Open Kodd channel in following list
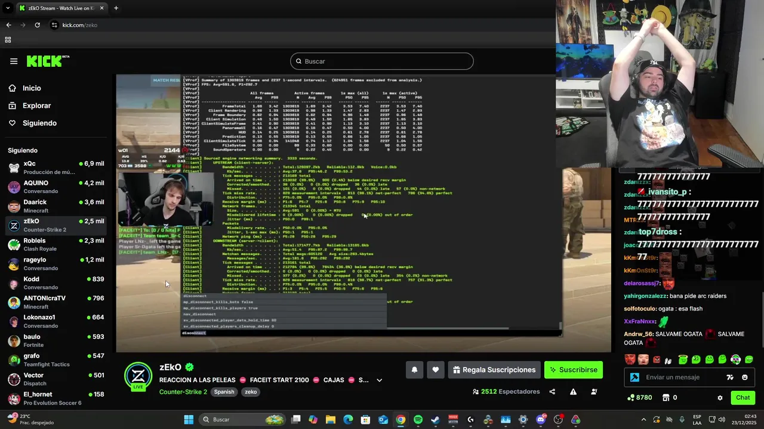Viewport: 764px width, 429px height. tap(56, 283)
